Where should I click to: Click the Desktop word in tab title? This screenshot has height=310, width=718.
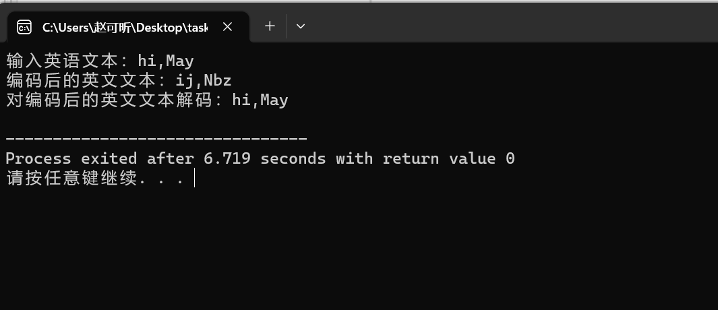click(x=159, y=28)
